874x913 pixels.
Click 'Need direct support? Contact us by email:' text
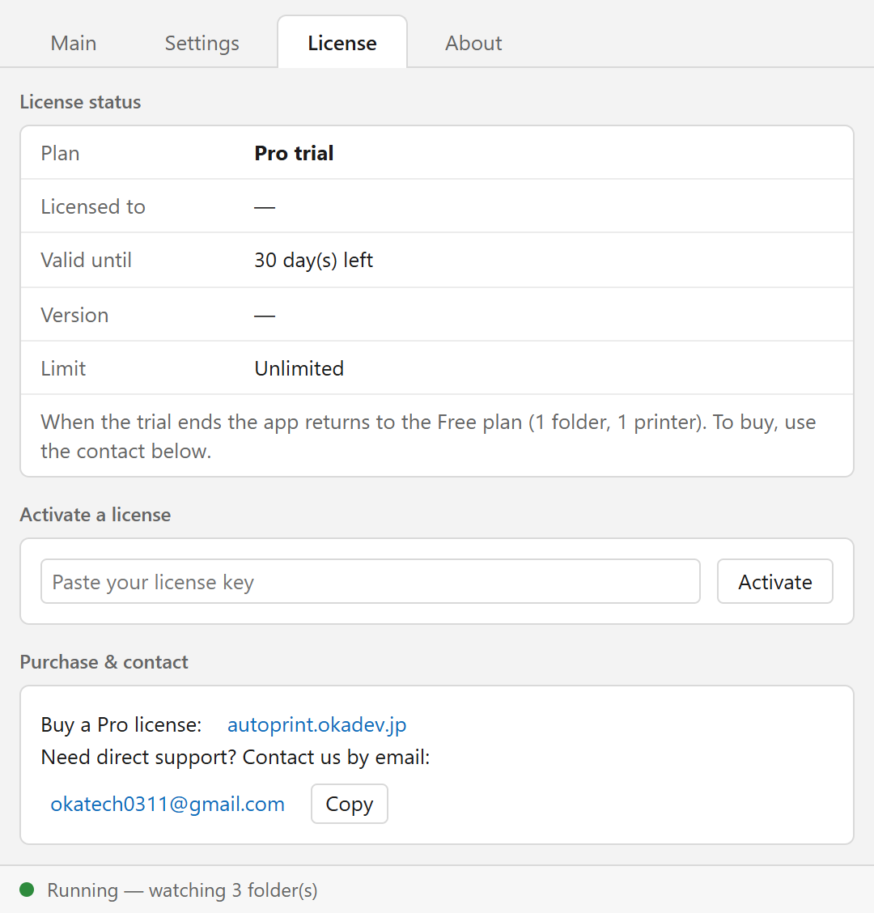235,758
